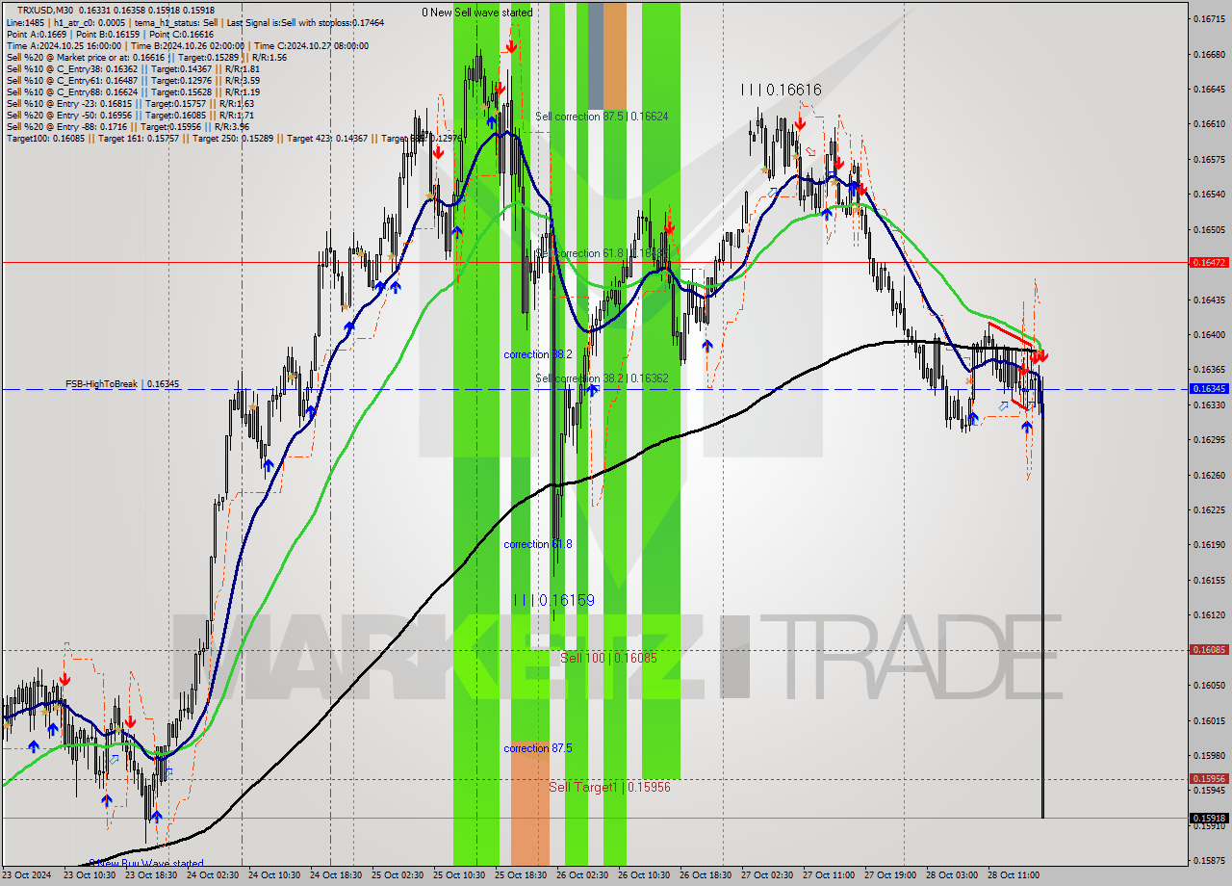The height and width of the screenshot is (886, 1232).
Task: Select the '| | | 0.16159' low label
Action: pyautogui.click(x=553, y=600)
